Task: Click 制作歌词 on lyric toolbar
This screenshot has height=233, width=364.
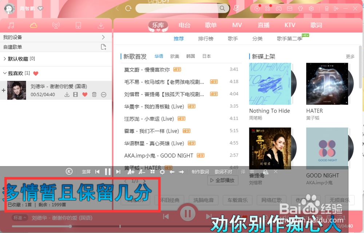Action: (200, 172)
